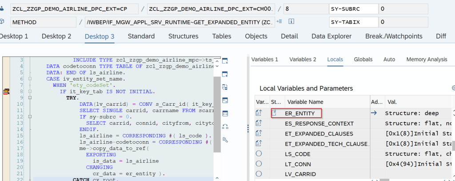Collapse the IF sy-subrc block at line 12
Viewport: 455px width, 181px height.
[x=29, y=117]
